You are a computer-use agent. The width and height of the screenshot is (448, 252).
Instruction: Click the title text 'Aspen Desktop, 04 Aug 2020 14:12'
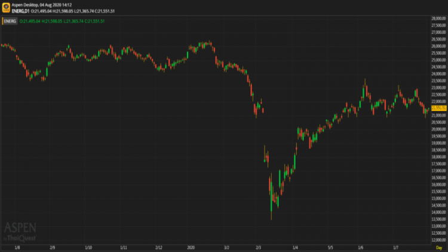click(42, 5)
